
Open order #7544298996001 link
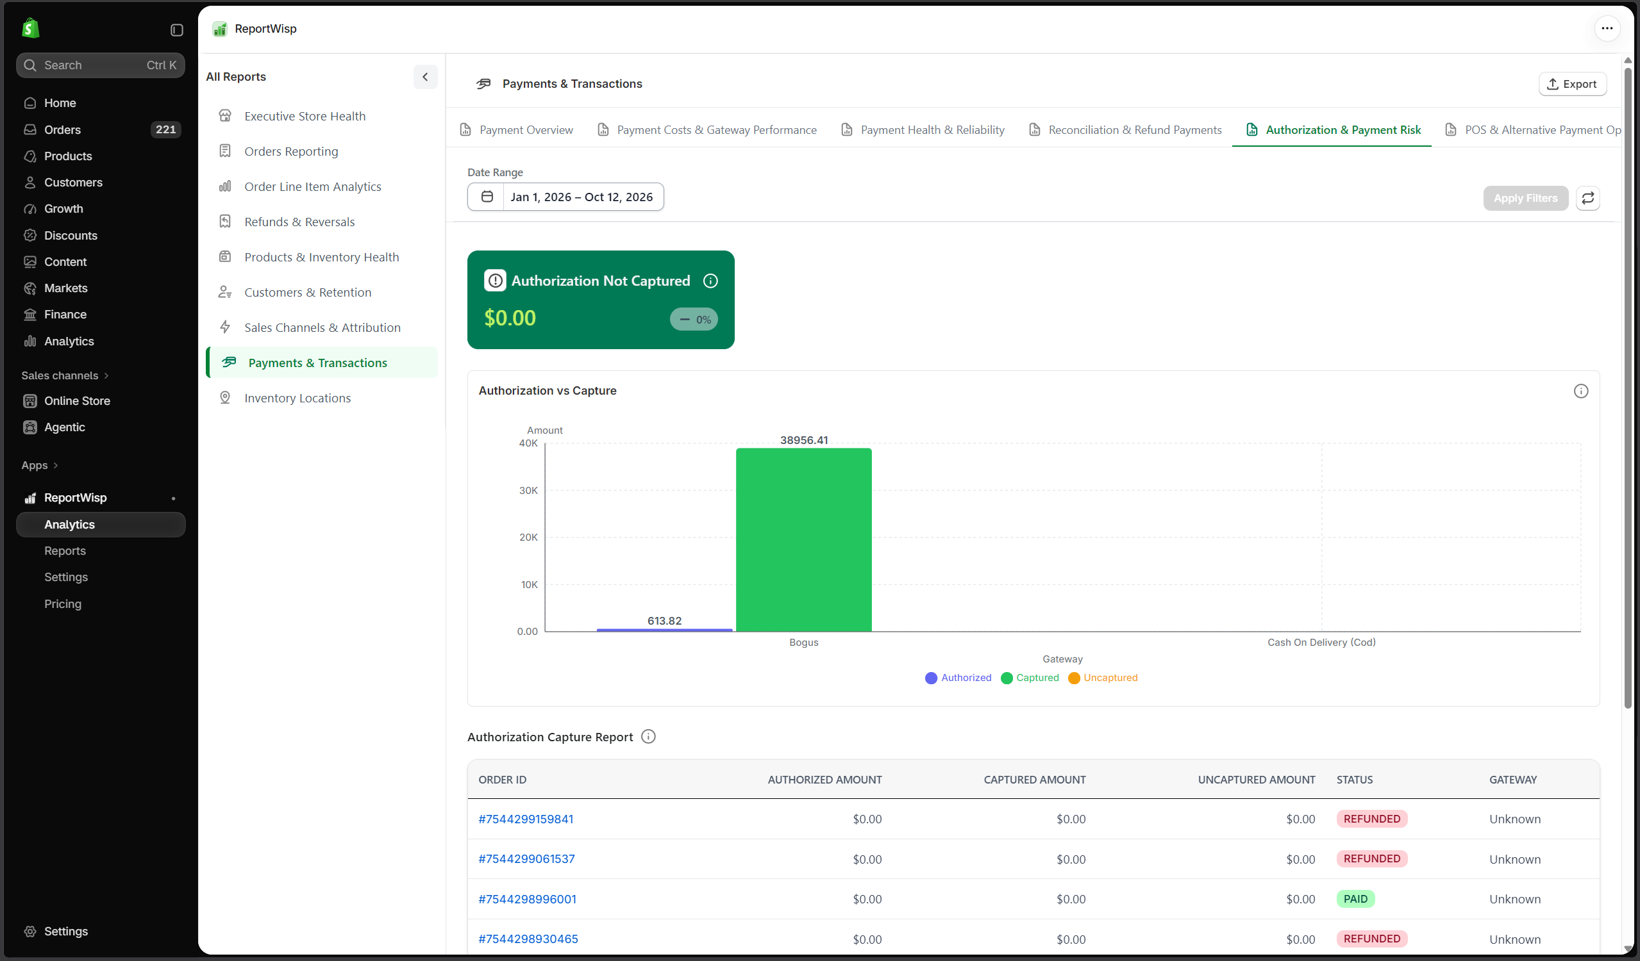[x=527, y=899]
